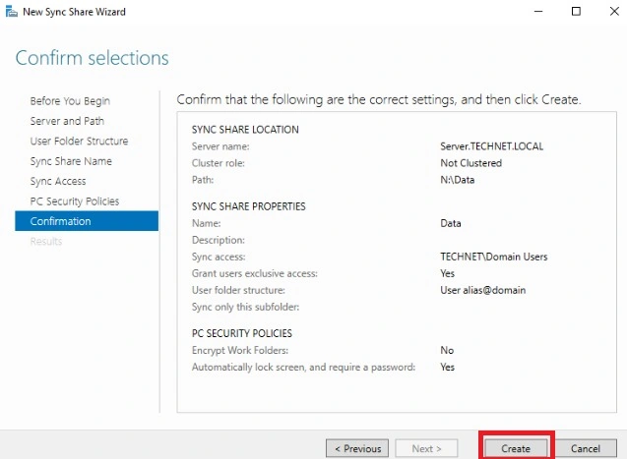
Task: Click the Cancel button
Action: pyautogui.click(x=586, y=448)
